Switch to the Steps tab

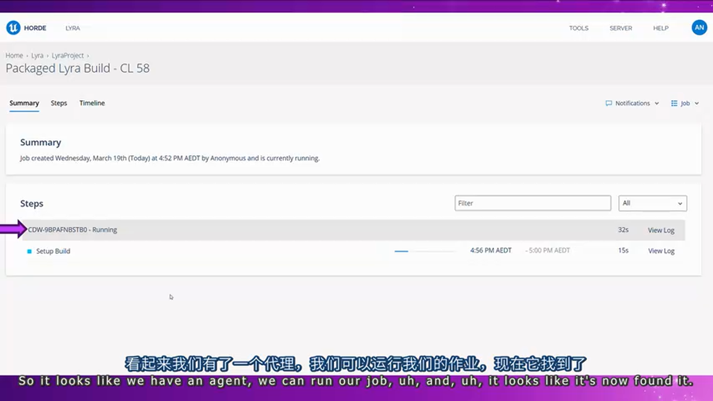(x=58, y=103)
